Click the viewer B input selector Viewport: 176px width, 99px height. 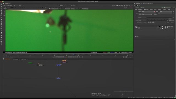(x=74, y=5)
